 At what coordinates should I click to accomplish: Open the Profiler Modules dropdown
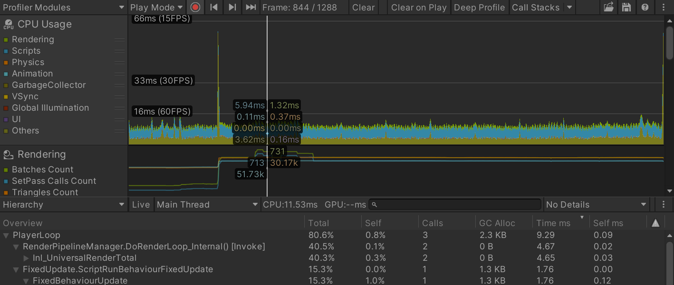tap(64, 7)
